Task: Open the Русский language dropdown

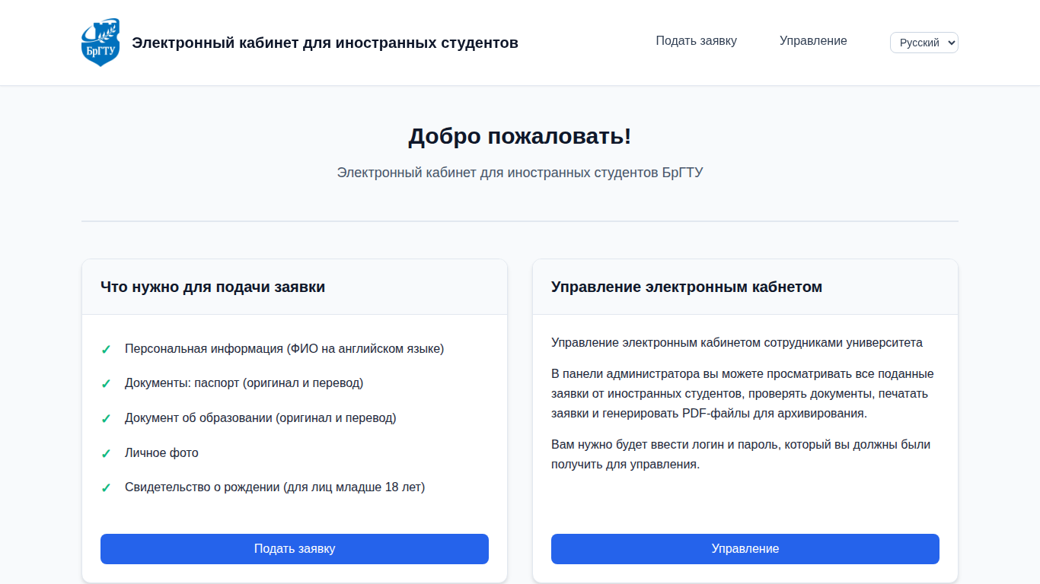Action: click(924, 43)
